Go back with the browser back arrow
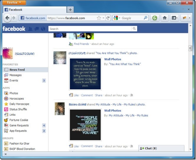 tap(7, 18)
